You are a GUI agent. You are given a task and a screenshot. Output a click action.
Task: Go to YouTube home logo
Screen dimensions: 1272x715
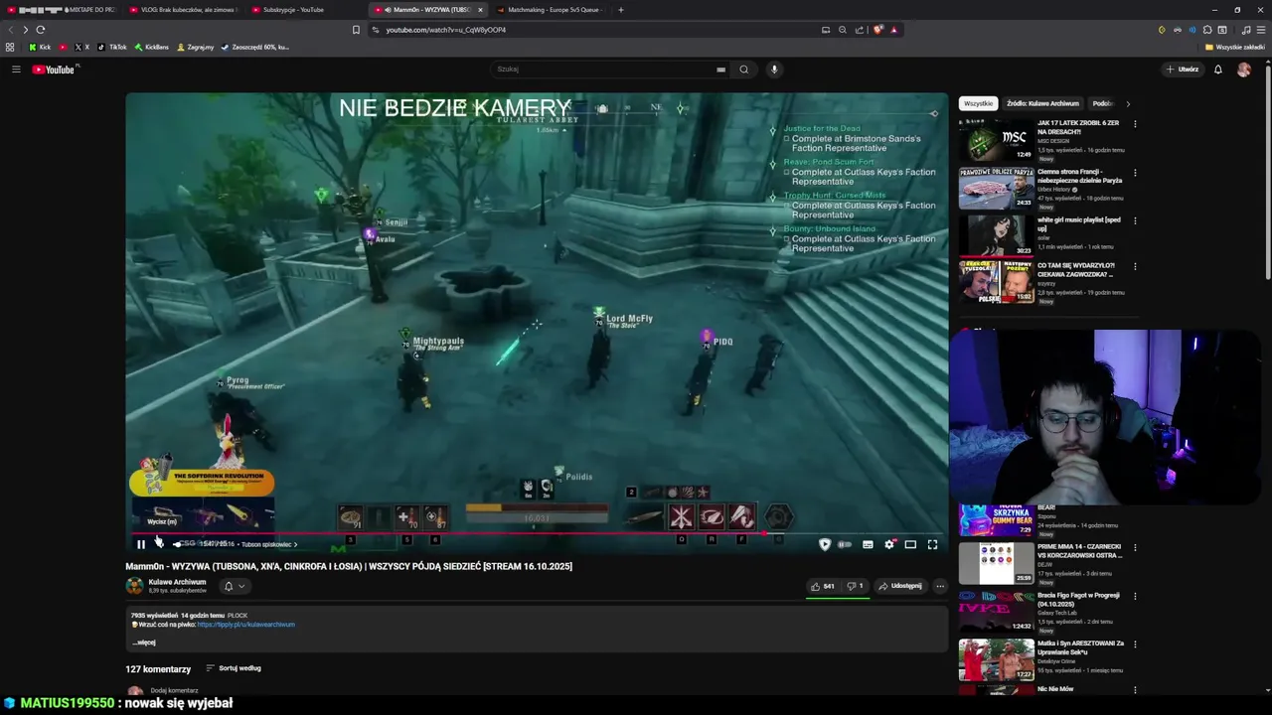[x=55, y=70]
